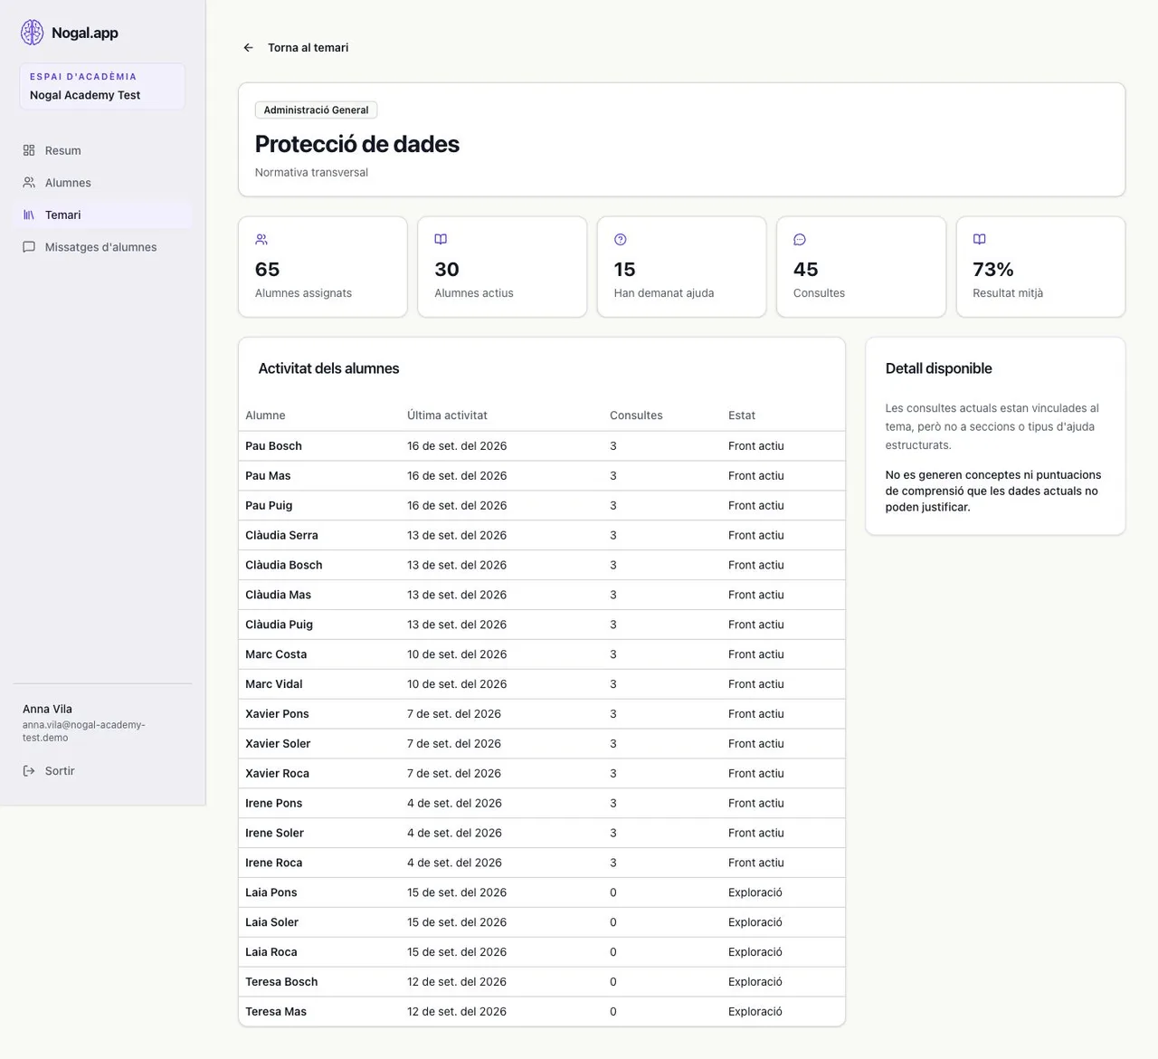The image size is (1158, 1059).
Task: Click the Clàudia Puig student name
Action: 279,625
